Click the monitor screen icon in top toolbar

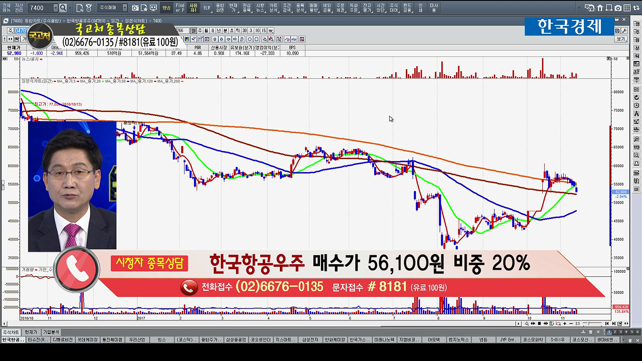pos(153,8)
